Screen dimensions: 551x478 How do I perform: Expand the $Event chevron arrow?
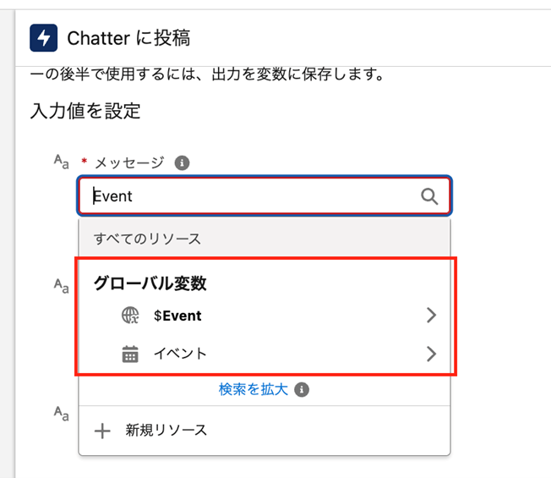pos(431,316)
